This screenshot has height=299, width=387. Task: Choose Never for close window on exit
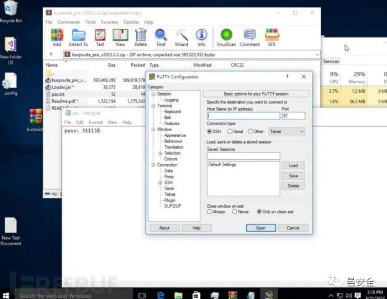pyautogui.click(x=234, y=211)
